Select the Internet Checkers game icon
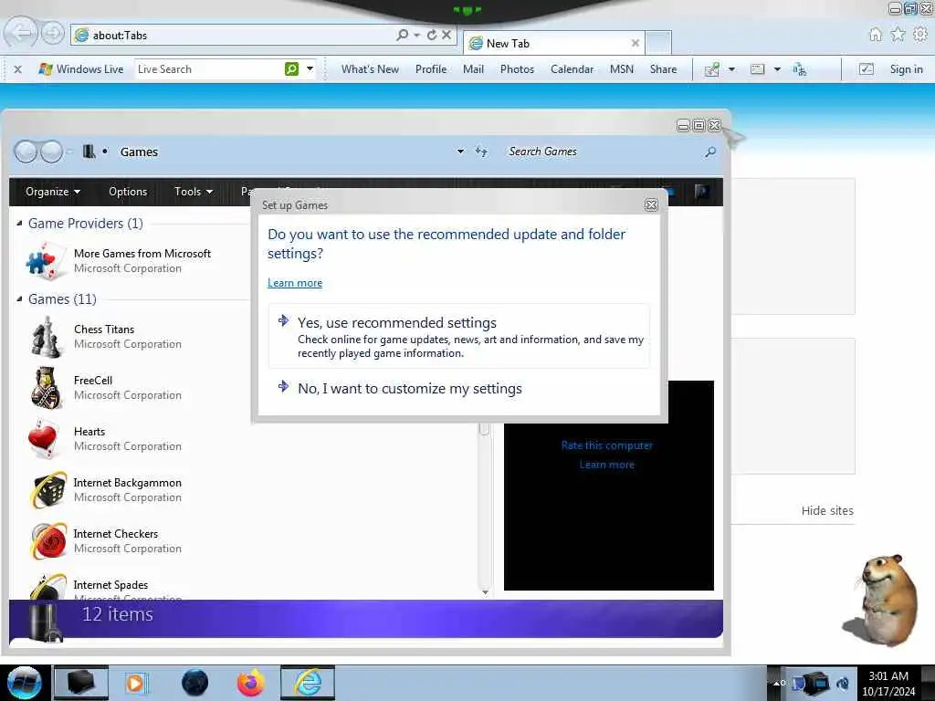 [x=47, y=540]
